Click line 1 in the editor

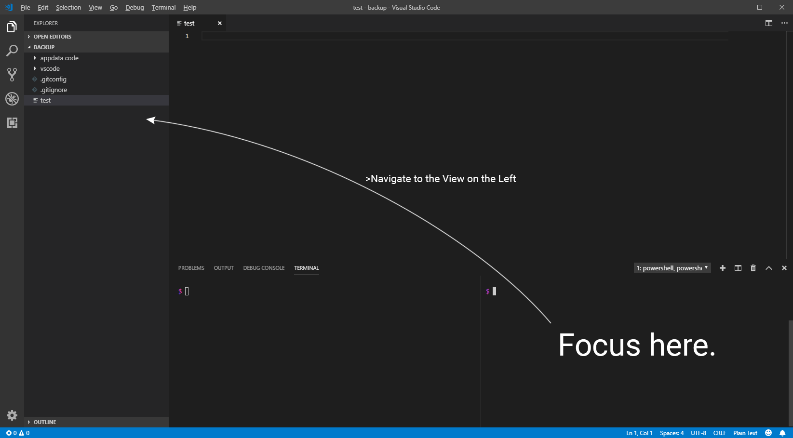465,36
